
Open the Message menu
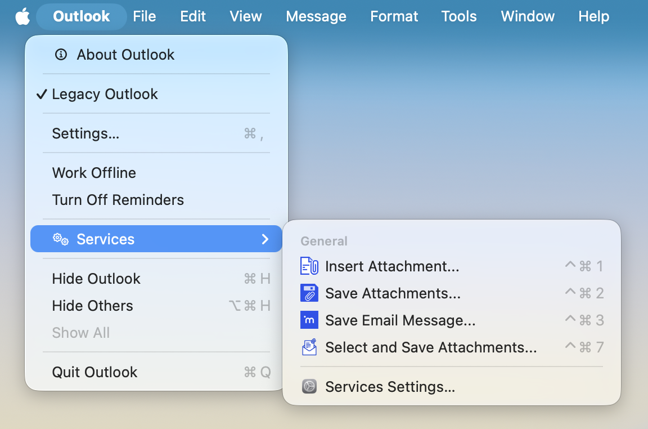pos(316,16)
